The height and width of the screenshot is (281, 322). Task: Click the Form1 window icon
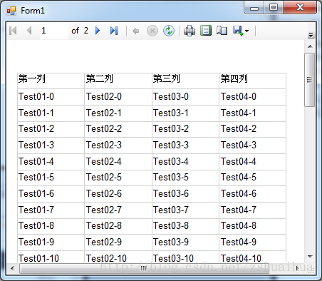(x=11, y=11)
